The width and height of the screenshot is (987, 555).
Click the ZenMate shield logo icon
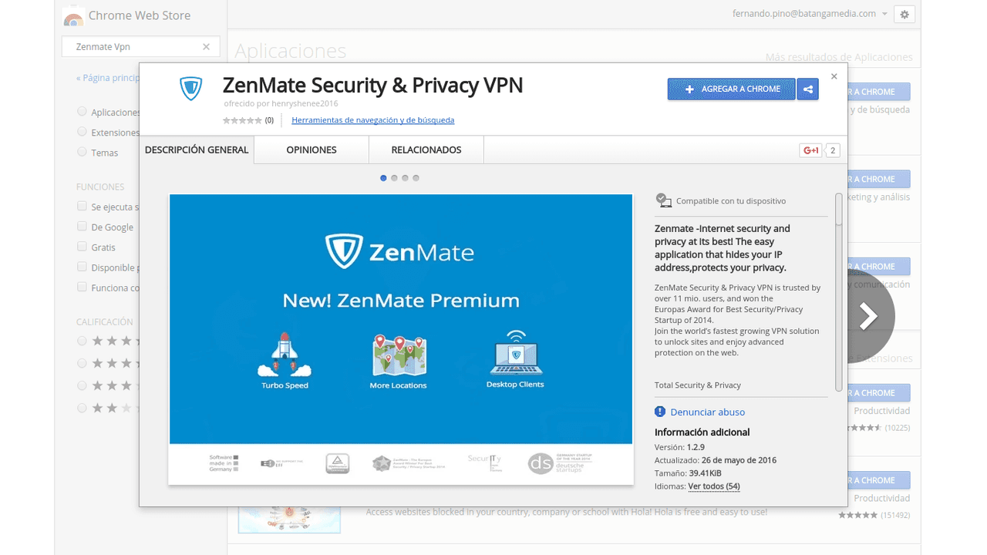(x=190, y=89)
